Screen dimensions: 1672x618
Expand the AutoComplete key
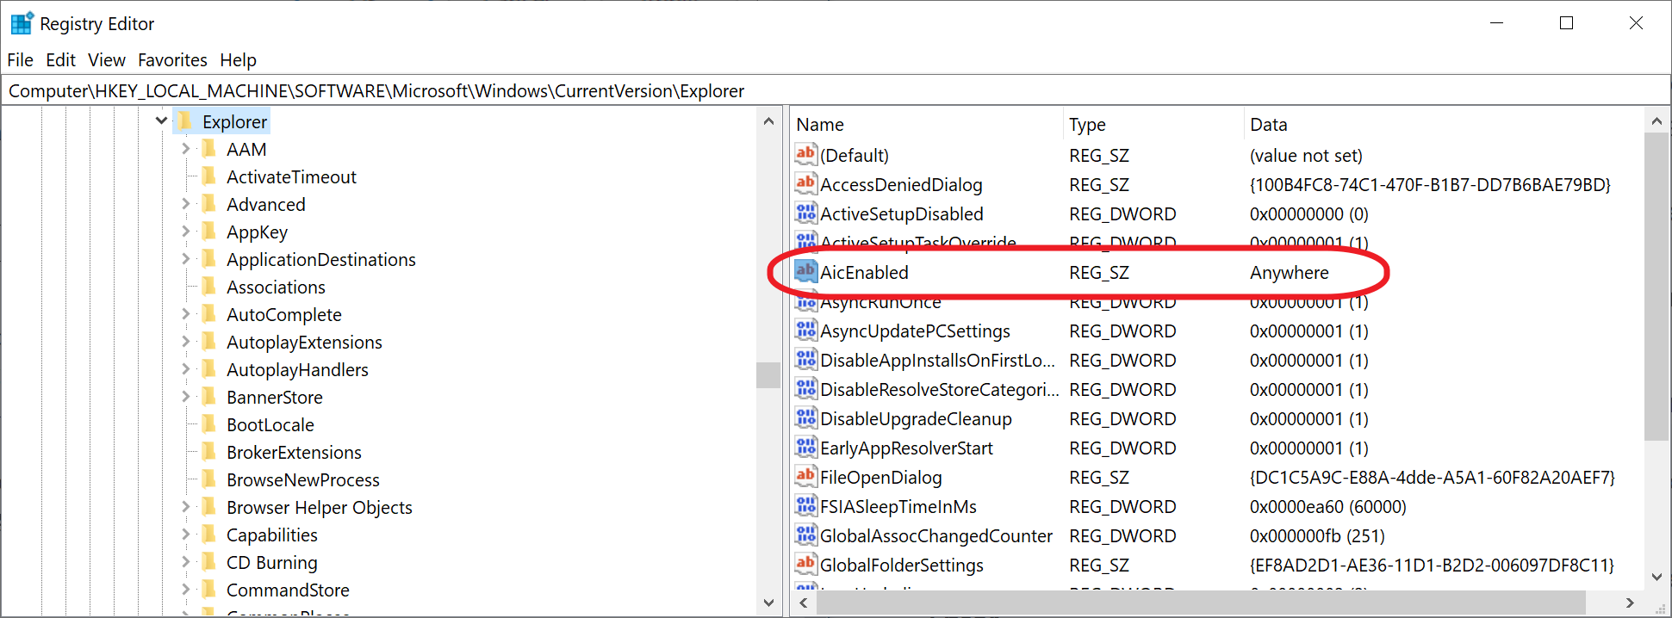point(185,314)
